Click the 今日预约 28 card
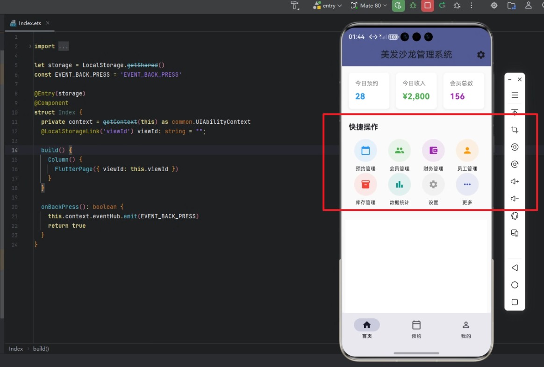This screenshot has width=544, height=367. [x=369, y=91]
